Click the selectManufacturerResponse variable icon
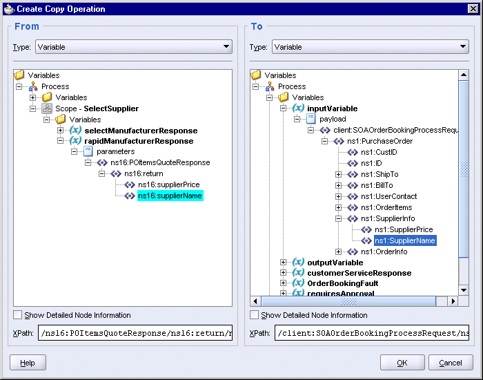 pos(75,130)
